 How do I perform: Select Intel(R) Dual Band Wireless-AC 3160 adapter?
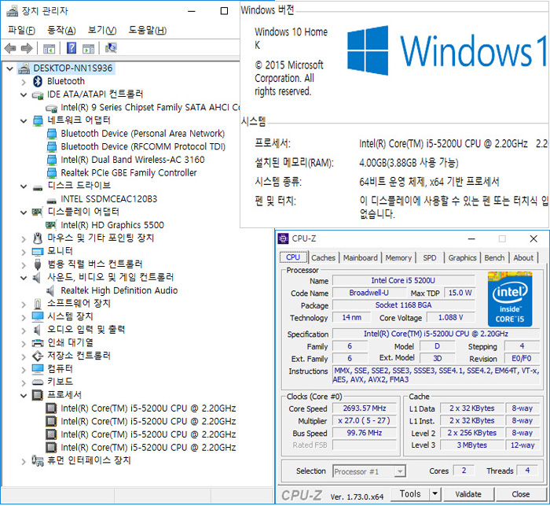(132, 160)
